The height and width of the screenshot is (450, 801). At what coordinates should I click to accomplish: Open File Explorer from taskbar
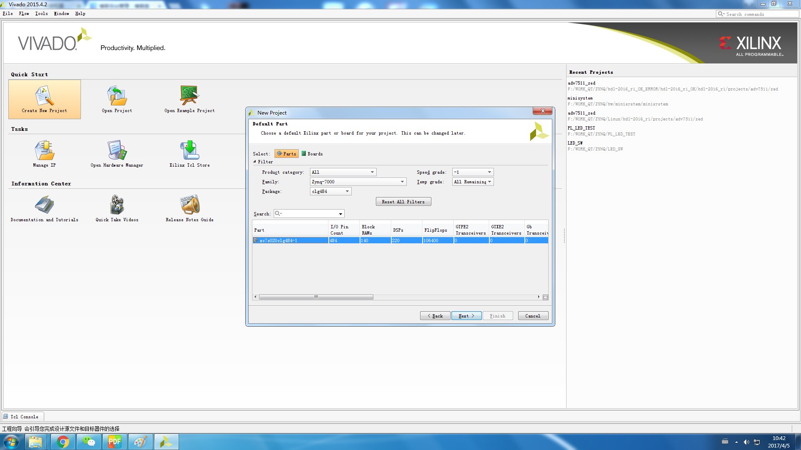pos(35,442)
